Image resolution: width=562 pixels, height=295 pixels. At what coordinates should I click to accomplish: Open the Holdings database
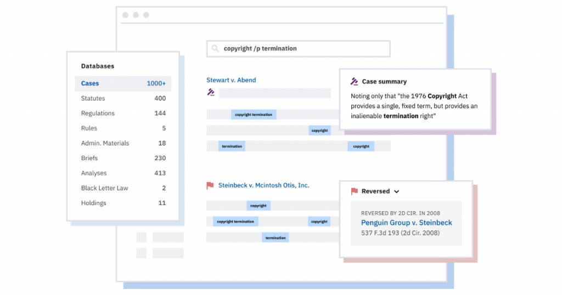(x=93, y=203)
